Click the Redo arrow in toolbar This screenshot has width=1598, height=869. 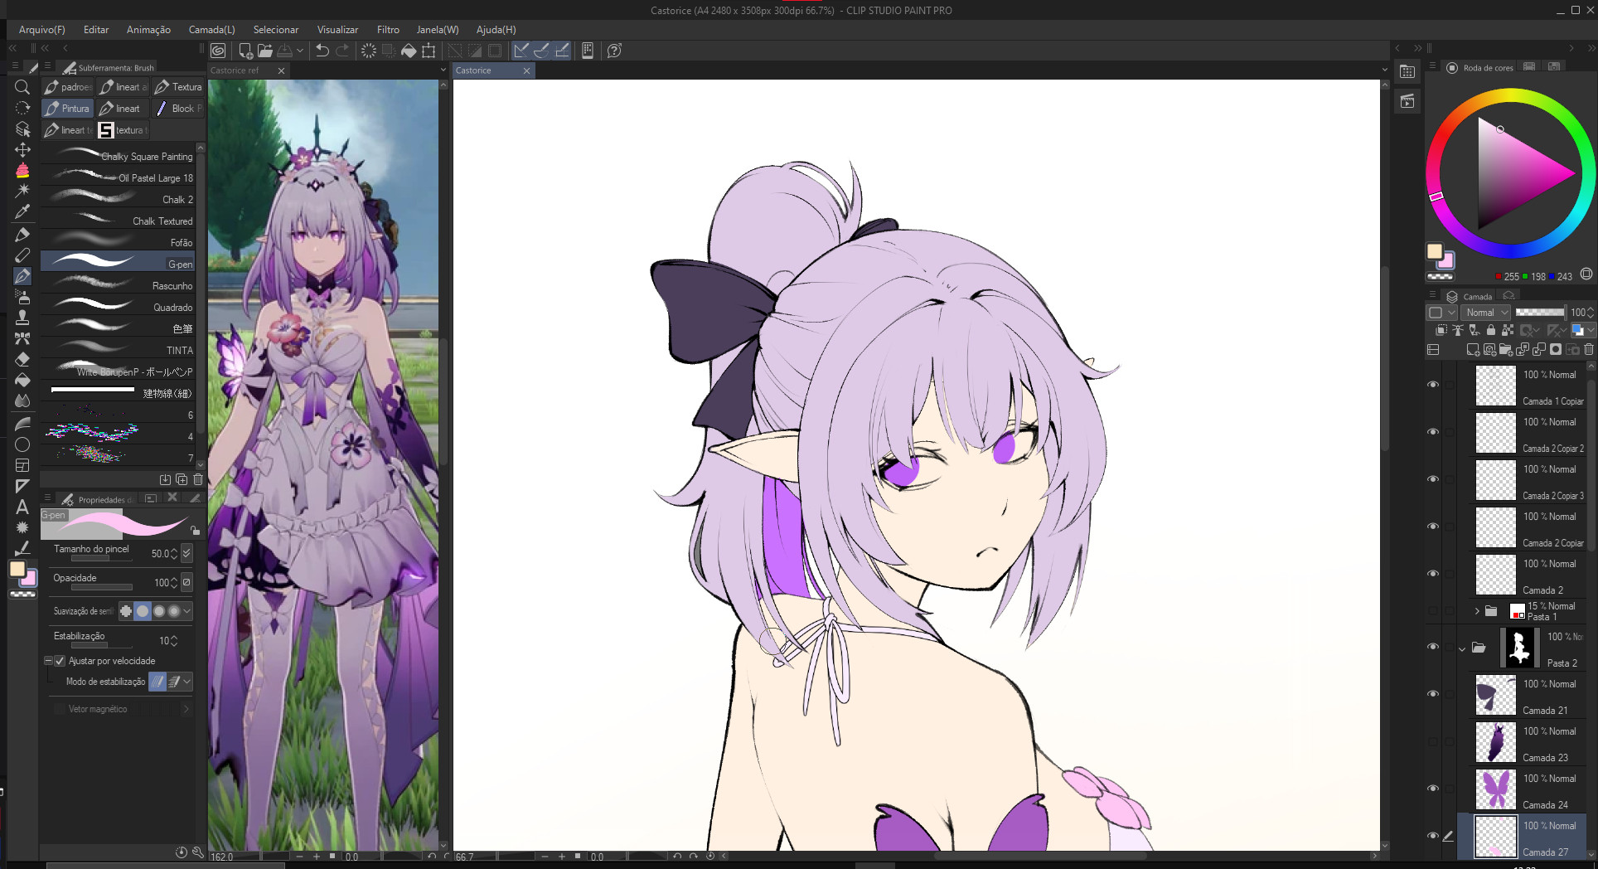[342, 51]
